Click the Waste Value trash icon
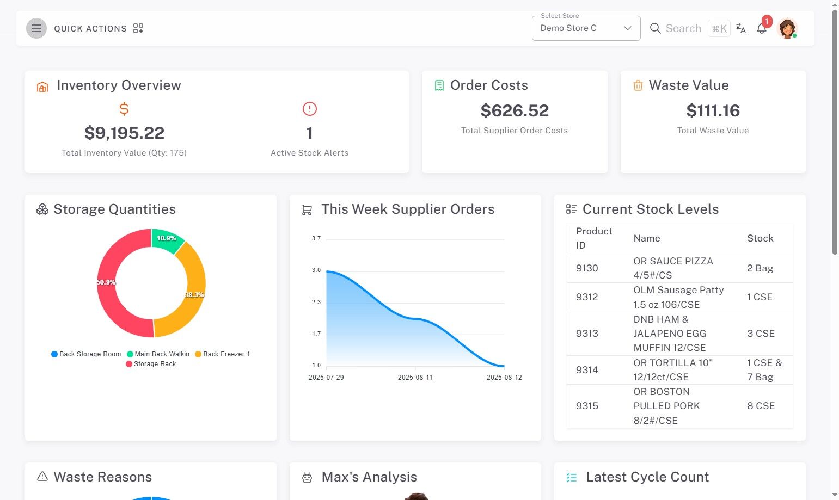The height and width of the screenshot is (500, 839). coord(638,85)
